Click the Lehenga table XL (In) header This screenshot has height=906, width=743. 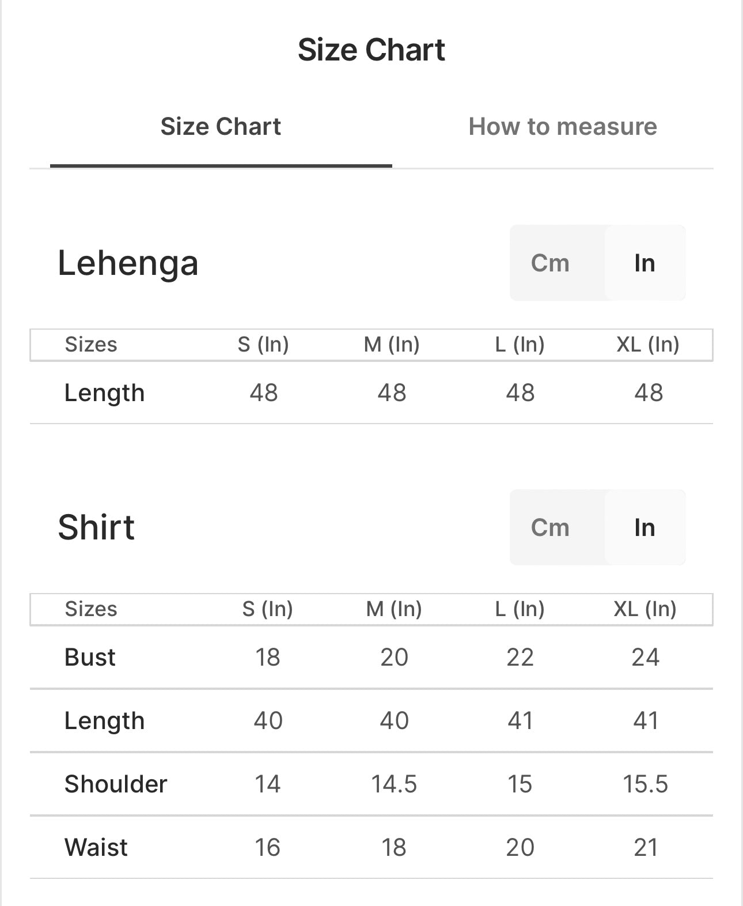coord(648,345)
